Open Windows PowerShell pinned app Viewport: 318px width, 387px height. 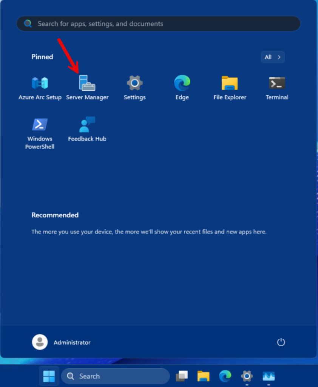pyautogui.click(x=40, y=133)
